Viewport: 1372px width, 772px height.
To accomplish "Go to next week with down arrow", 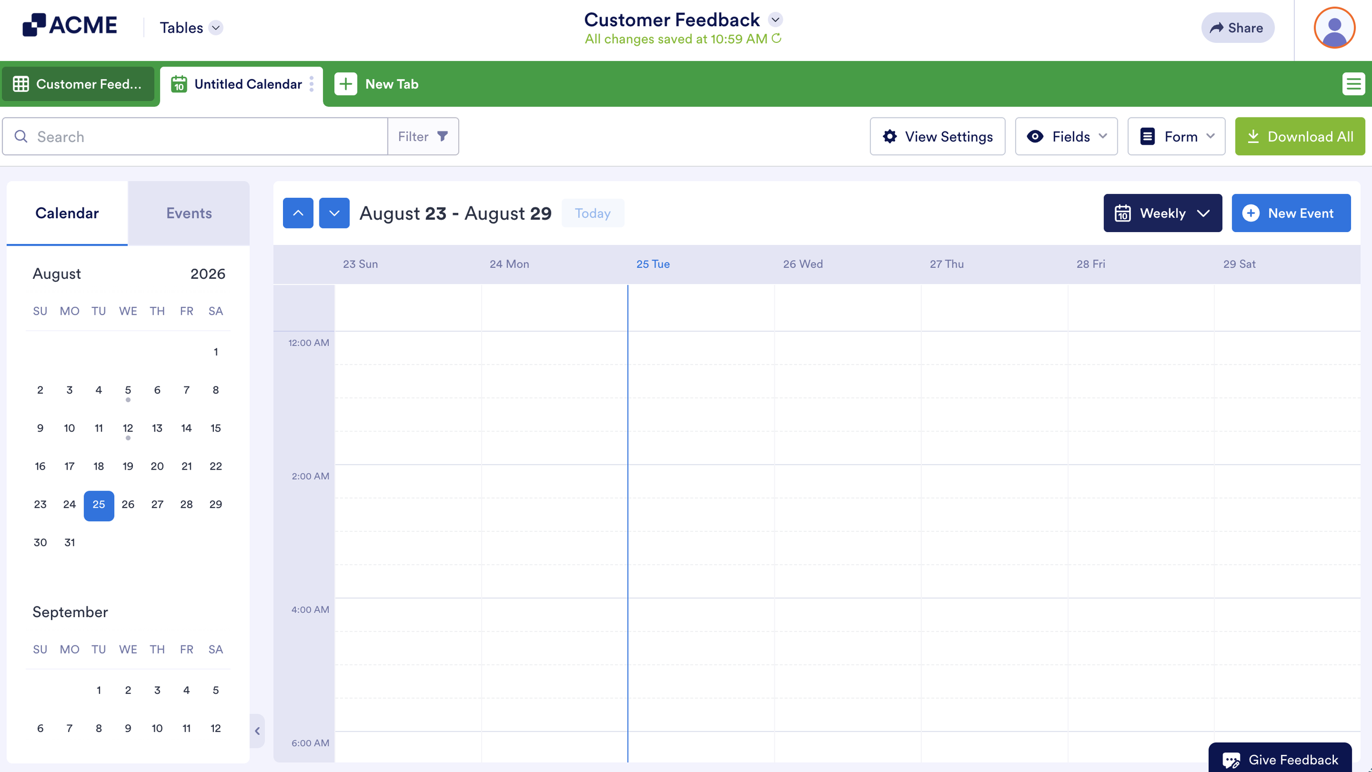I will pyautogui.click(x=334, y=213).
